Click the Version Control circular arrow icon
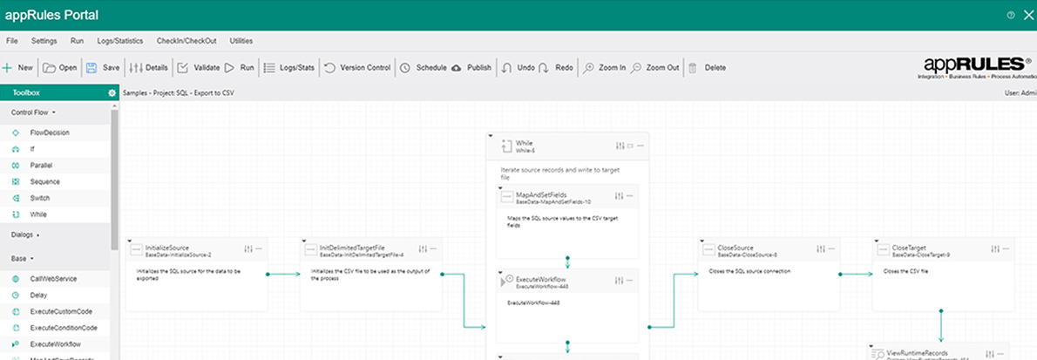The image size is (1037, 360). pyautogui.click(x=329, y=67)
